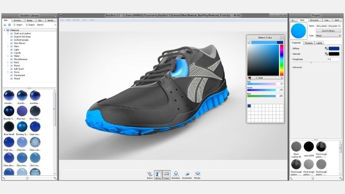This screenshot has width=345, height=194.
Task: Click the Export button in KeyShot Library
Action: [x=30, y=25]
